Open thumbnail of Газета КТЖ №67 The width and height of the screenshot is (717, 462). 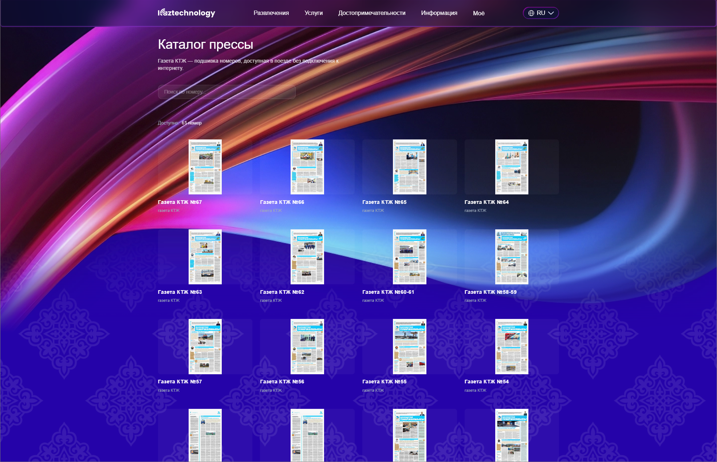pos(205,167)
